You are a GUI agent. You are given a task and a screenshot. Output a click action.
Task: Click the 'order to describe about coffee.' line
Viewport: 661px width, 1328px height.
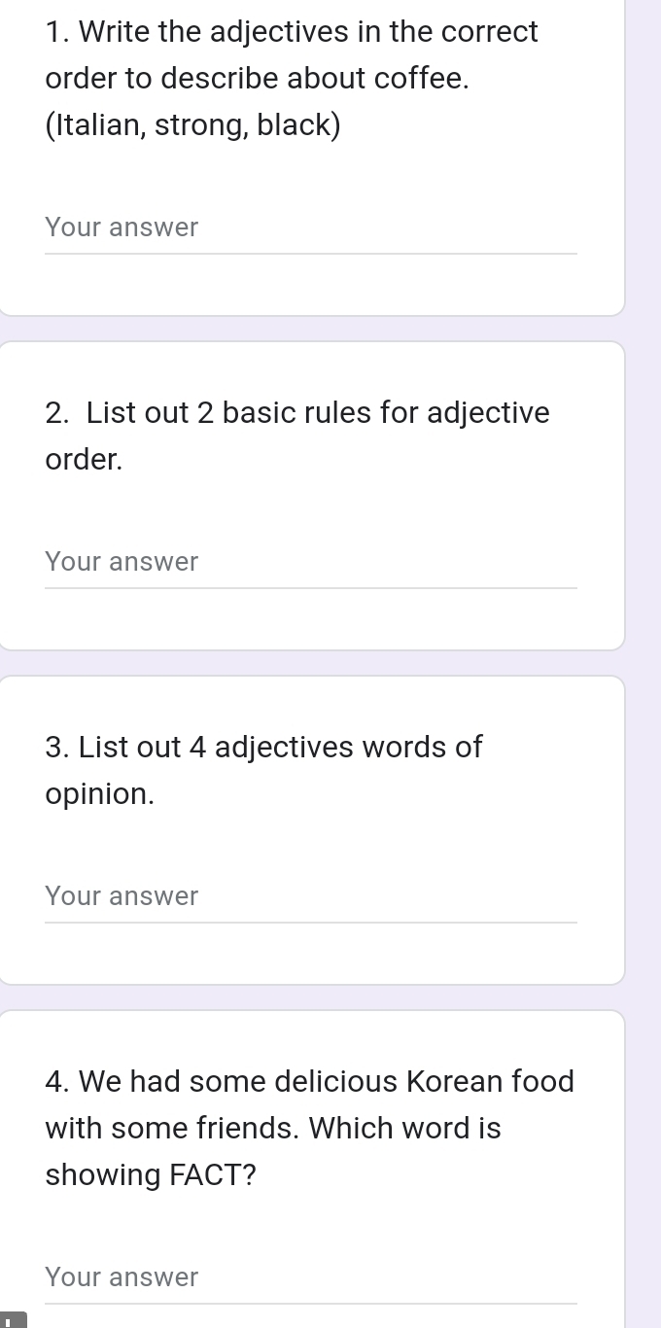pos(258,79)
